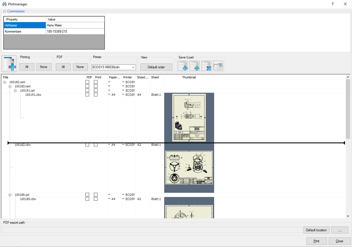This screenshot has width=352, height=247.
Task: Open the printer dropdown for 100191.idw
Action: (123, 95)
